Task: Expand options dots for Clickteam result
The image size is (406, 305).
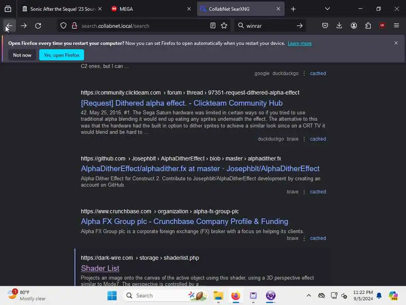Action: [304, 139]
